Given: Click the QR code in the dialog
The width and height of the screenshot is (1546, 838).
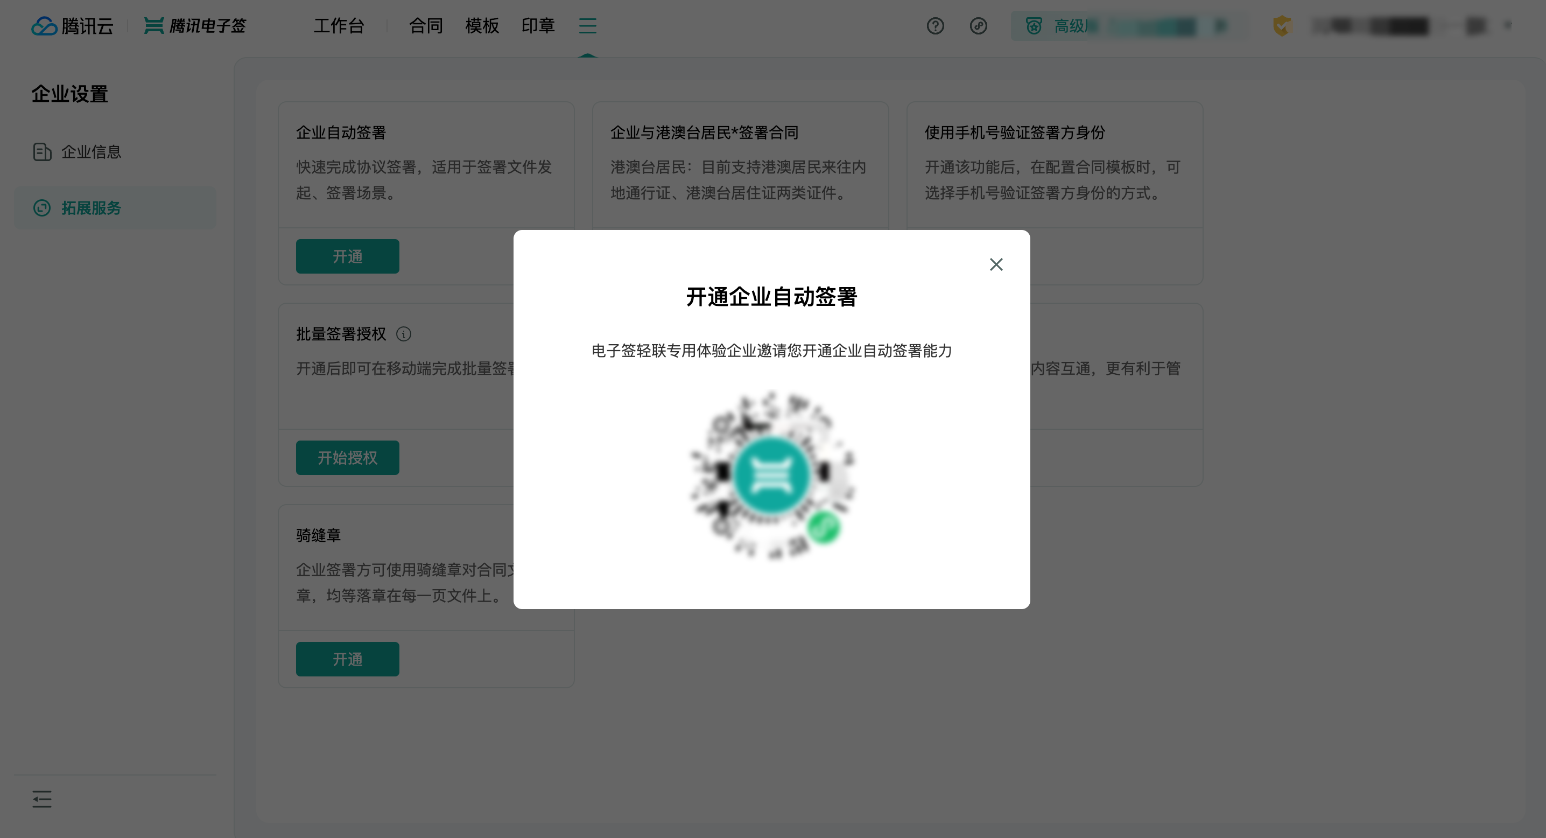Looking at the screenshot, I should (772, 475).
